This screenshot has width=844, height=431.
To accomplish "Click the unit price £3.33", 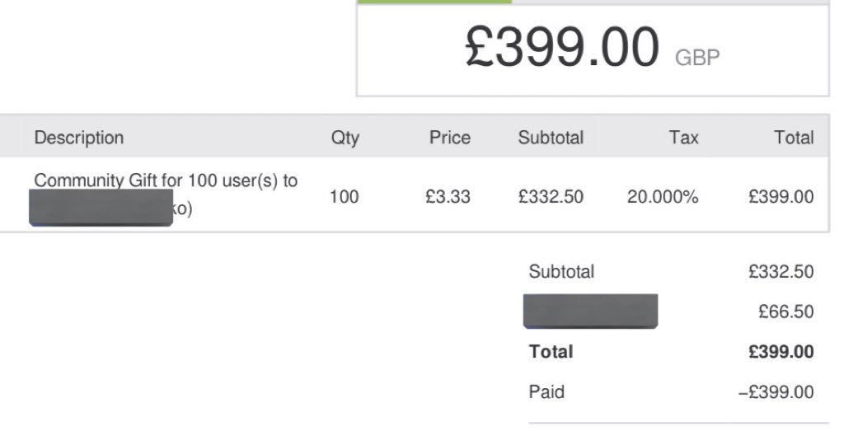I will tap(448, 197).
